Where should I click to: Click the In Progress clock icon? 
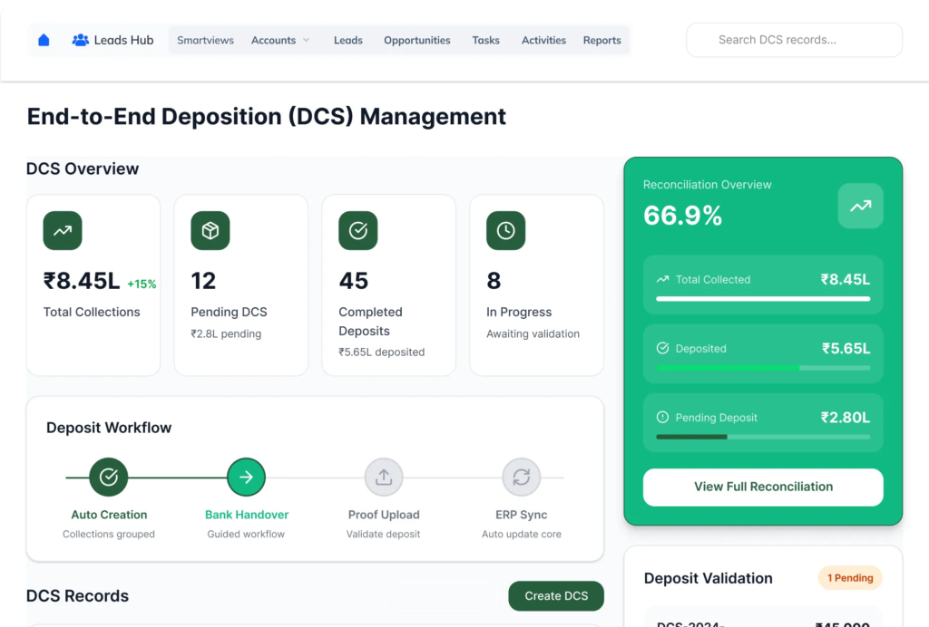tap(505, 231)
